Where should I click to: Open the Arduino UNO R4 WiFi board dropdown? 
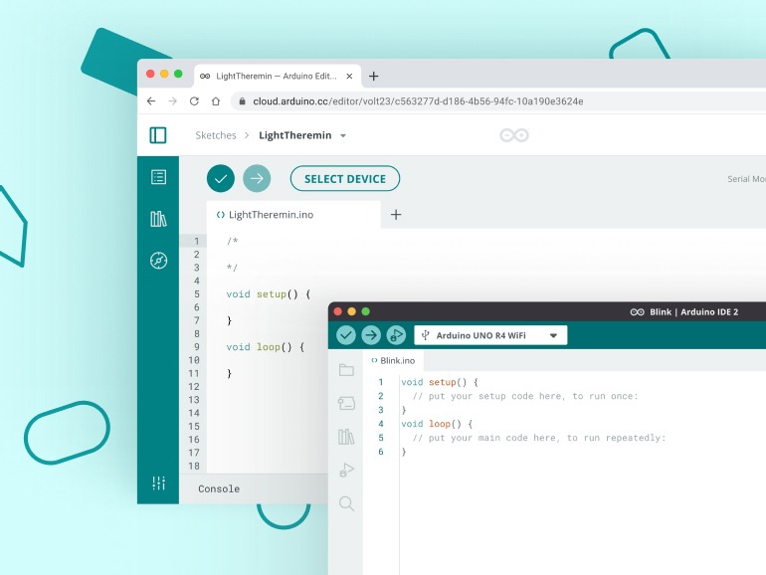point(490,335)
